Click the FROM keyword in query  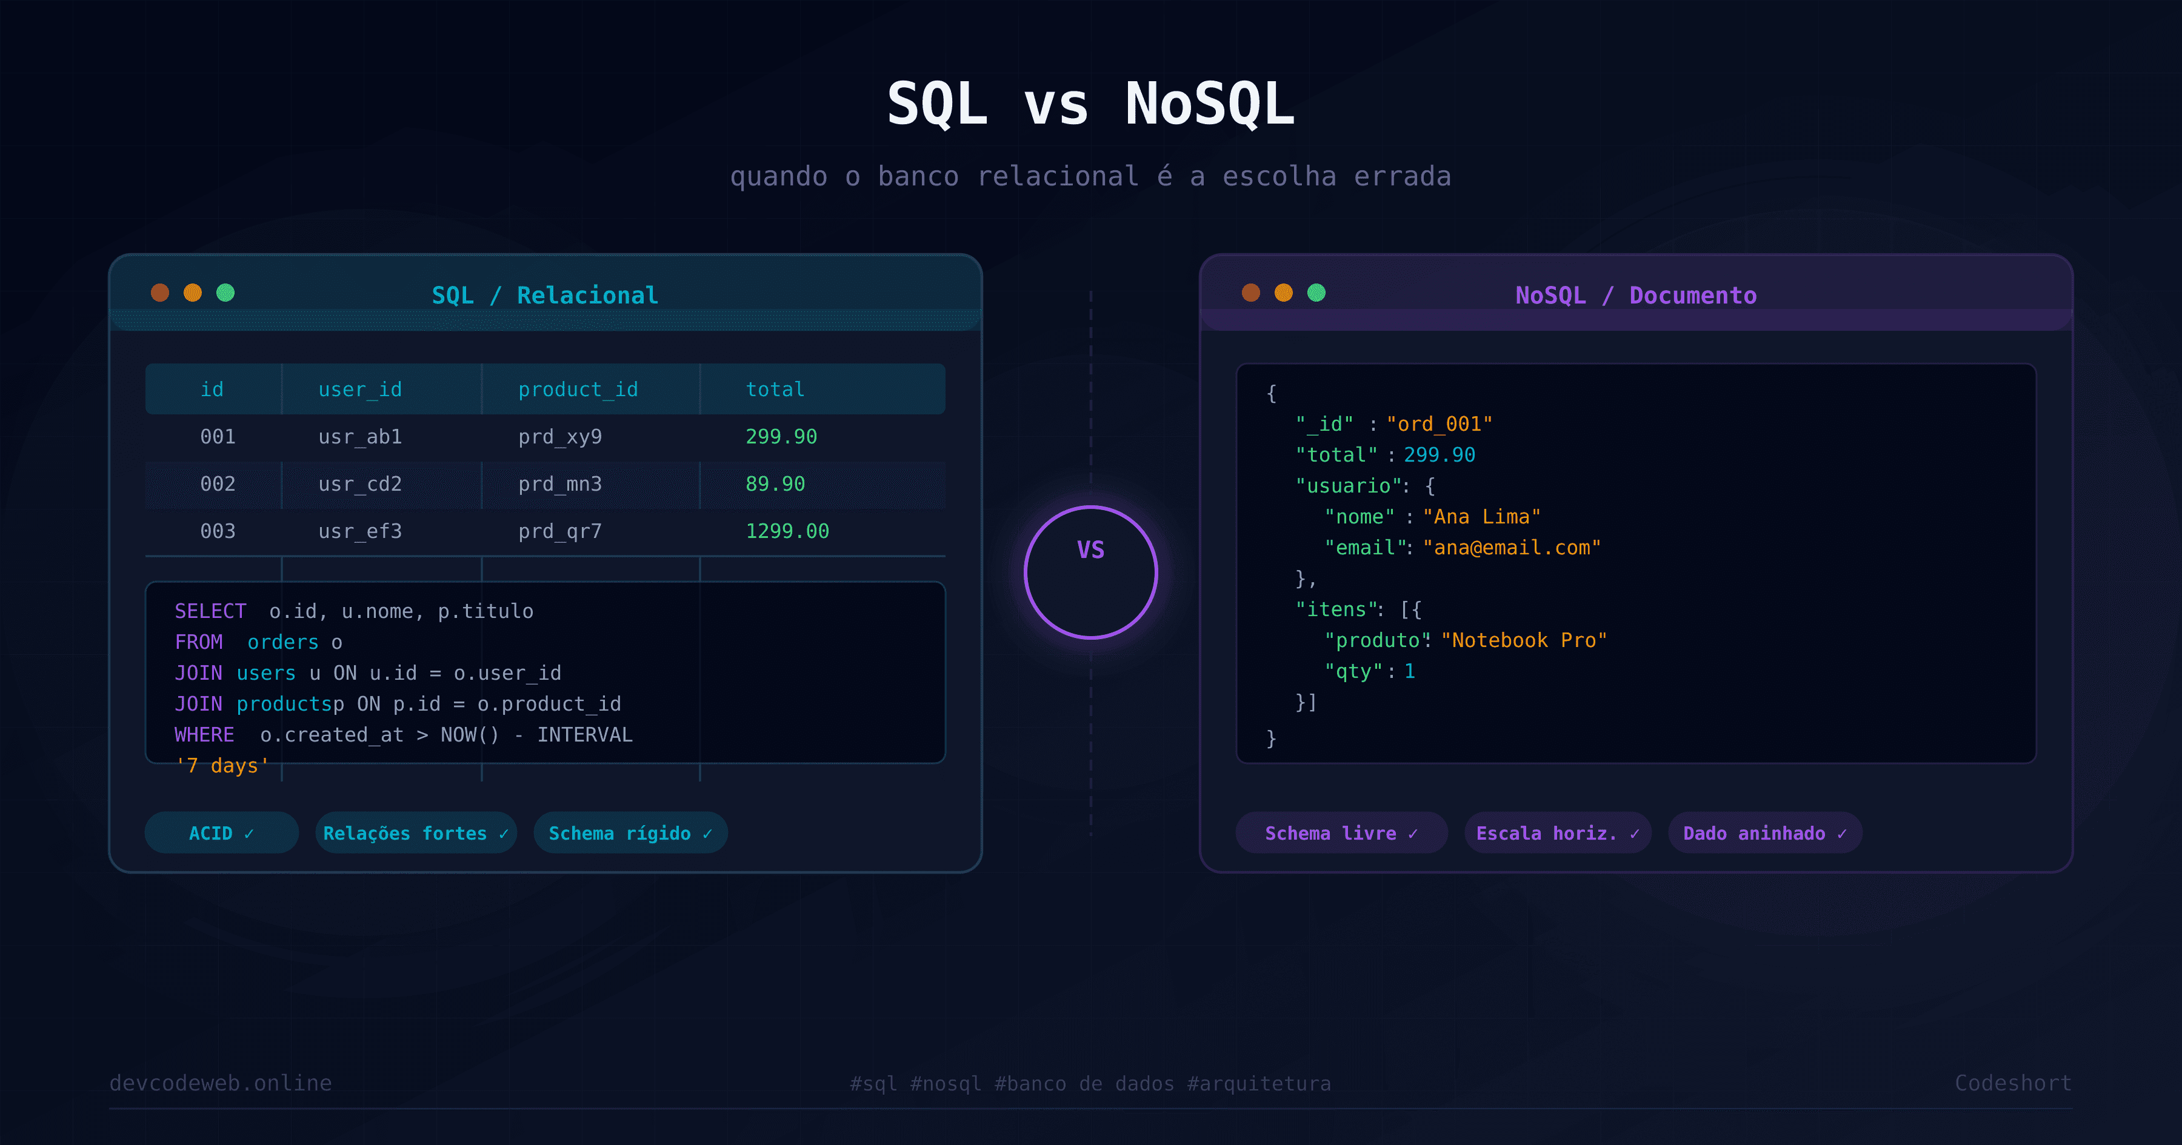[198, 642]
